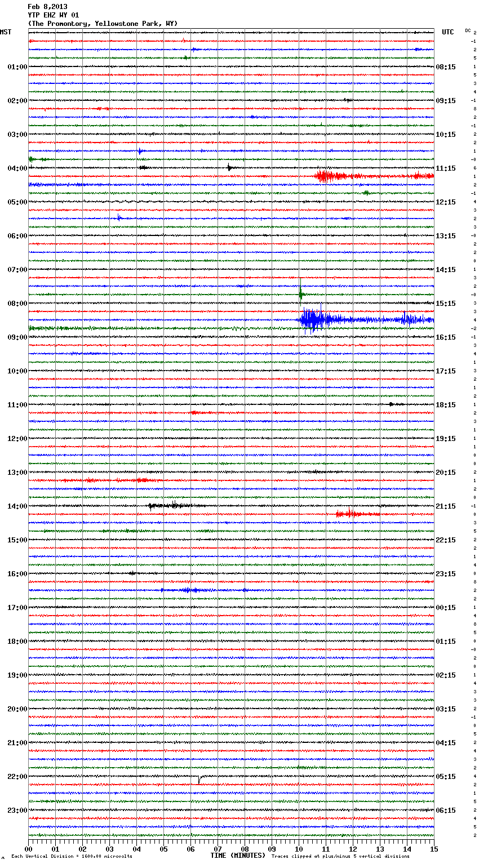
Task: Click the '06:15' UTC time label
Action: pyautogui.click(x=446, y=810)
